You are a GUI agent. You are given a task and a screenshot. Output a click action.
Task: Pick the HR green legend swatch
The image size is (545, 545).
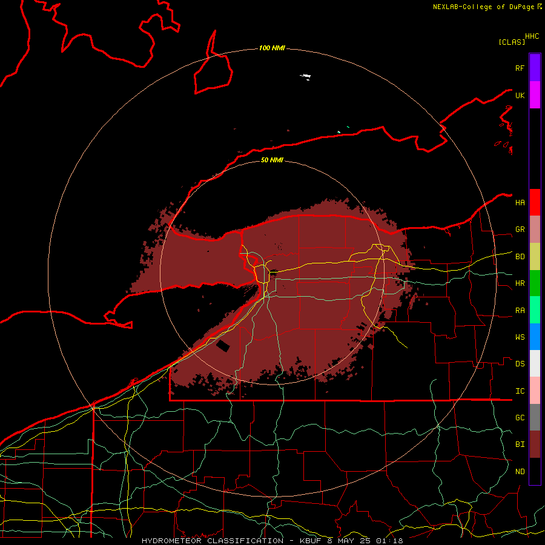point(535,283)
